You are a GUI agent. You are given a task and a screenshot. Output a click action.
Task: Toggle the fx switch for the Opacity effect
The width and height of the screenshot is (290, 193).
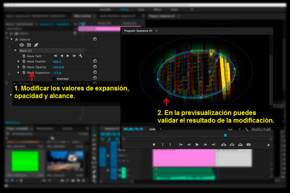(17, 39)
